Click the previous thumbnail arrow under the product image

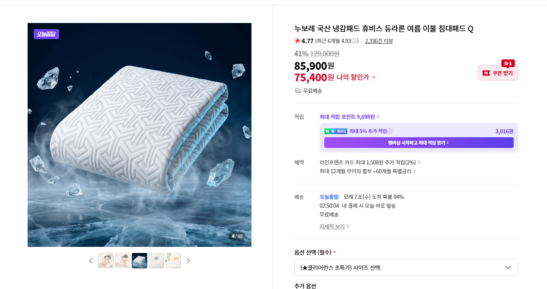coord(91,261)
